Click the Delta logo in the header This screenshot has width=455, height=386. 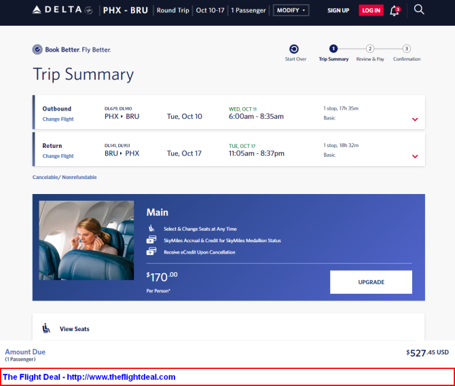62,10
